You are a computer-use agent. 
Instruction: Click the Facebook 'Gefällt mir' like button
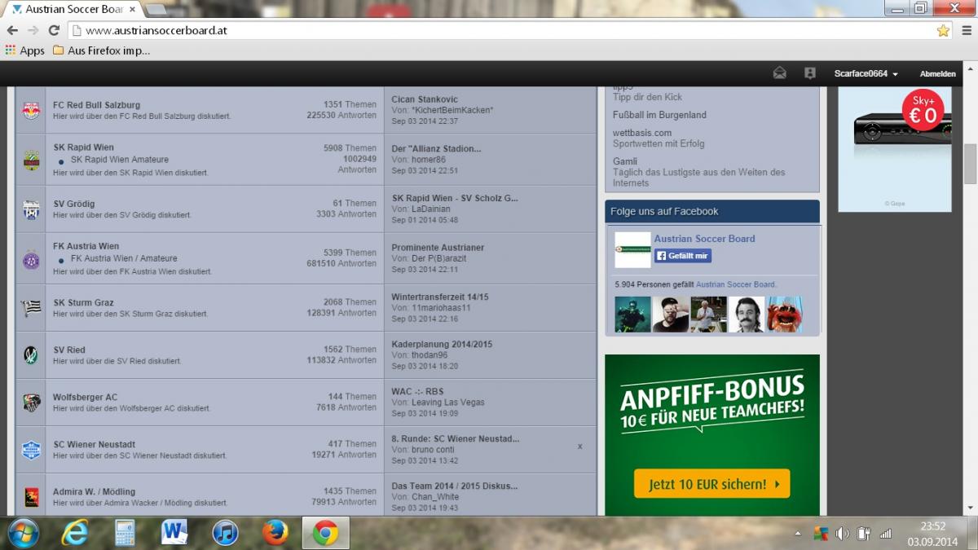[x=683, y=256]
